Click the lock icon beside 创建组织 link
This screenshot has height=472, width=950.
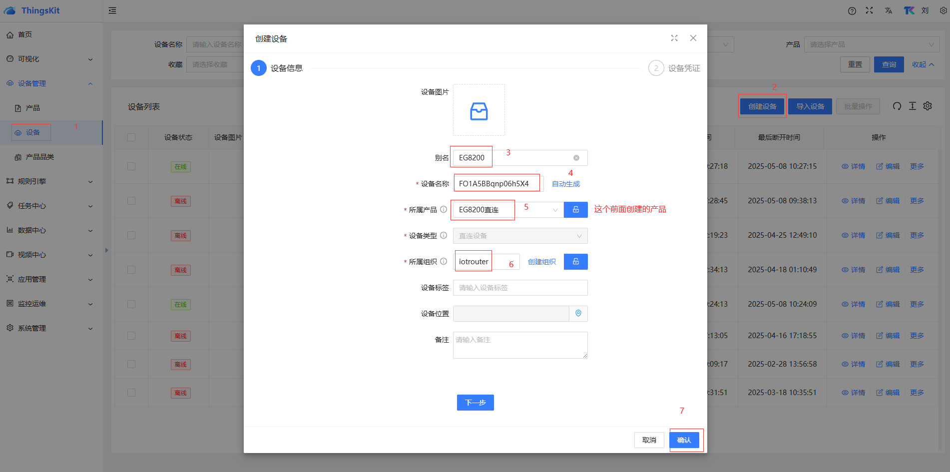point(575,262)
